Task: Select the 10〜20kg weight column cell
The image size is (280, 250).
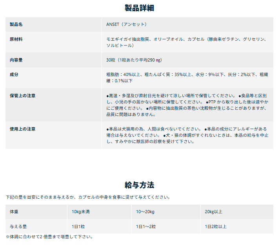Action: 145,212
